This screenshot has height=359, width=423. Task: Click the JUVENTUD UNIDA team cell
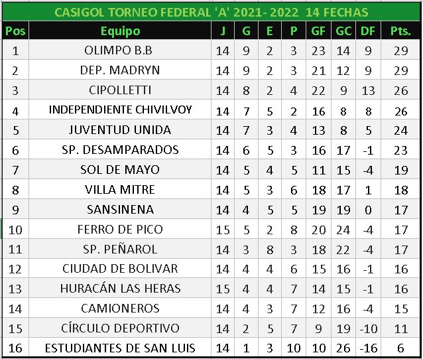120,130
